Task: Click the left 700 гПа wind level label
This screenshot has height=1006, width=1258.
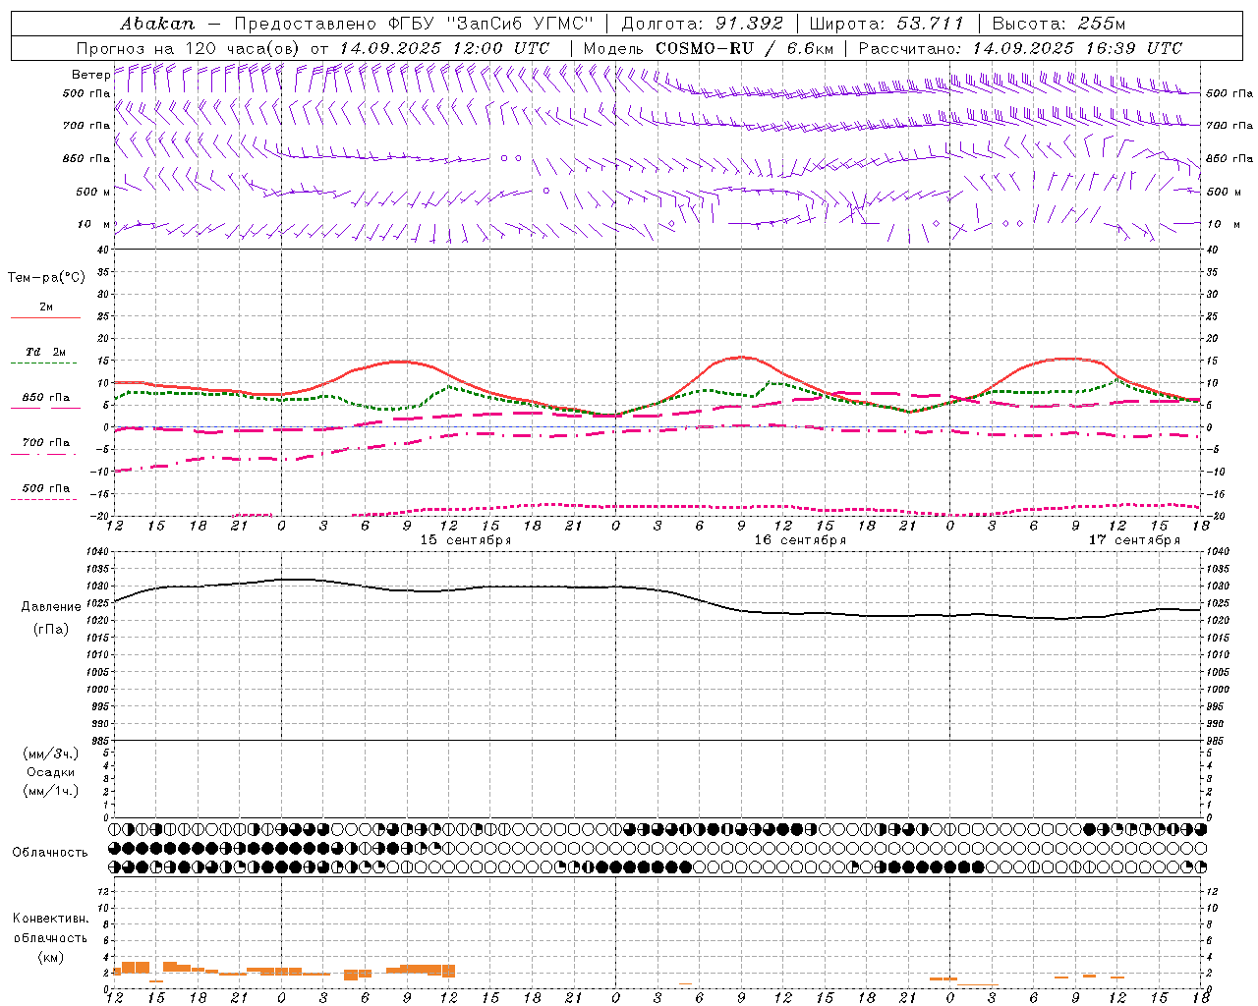Action: pyautogui.click(x=86, y=126)
